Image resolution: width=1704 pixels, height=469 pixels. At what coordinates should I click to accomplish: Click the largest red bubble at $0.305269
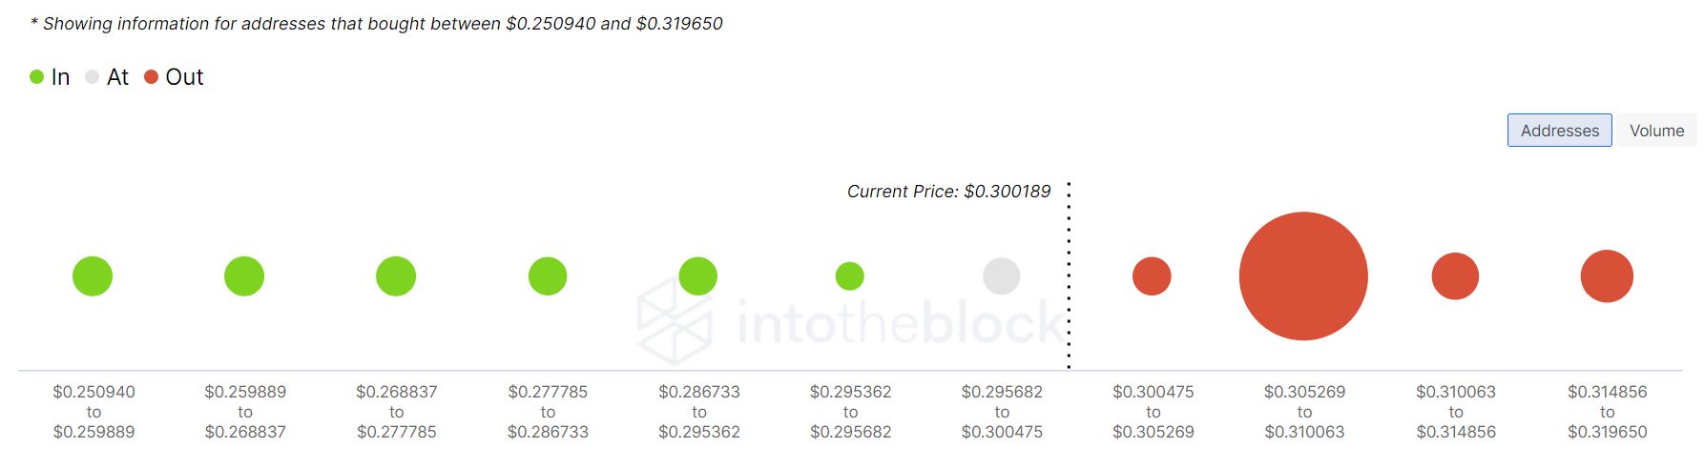pyautogui.click(x=1303, y=276)
